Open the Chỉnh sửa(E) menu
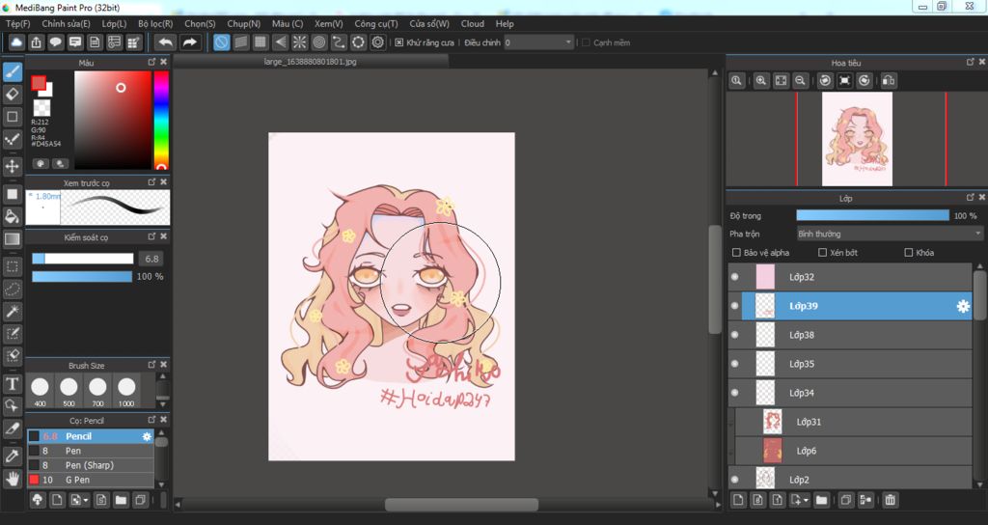The height and width of the screenshot is (525, 988). click(x=66, y=23)
